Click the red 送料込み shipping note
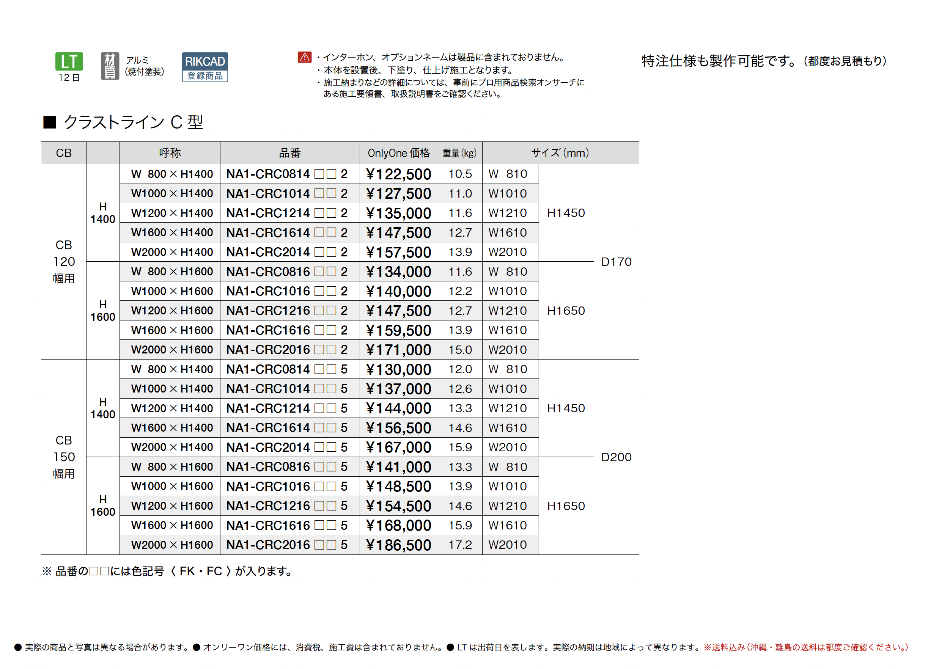Image resolution: width=928 pixels, height=669 pixels. click(805, 647)
